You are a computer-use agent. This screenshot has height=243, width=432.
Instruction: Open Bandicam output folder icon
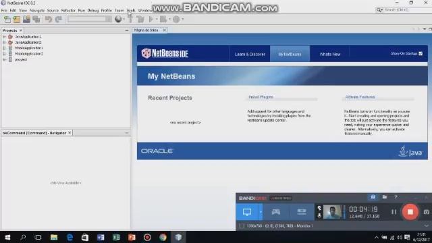point(385,197)
